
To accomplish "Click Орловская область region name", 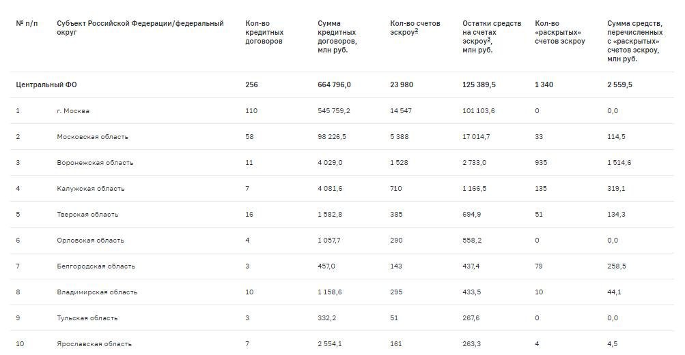I will click(x=90, y=241).
